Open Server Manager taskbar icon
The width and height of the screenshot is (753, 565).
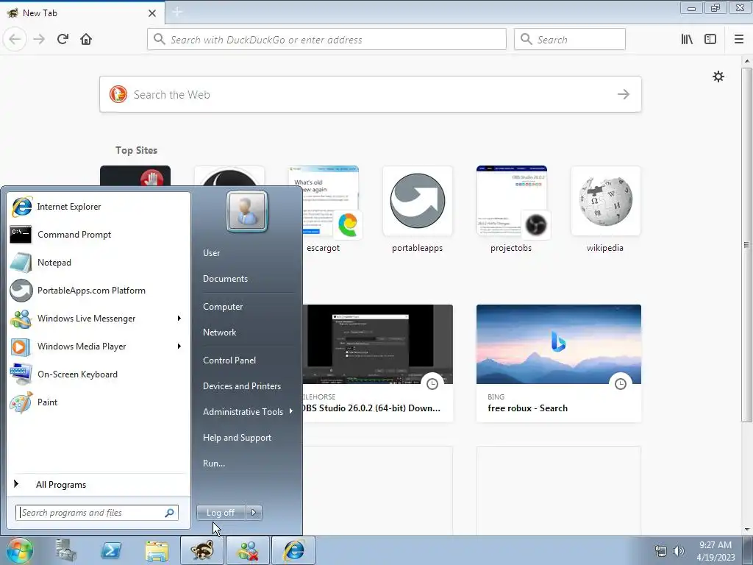pos(65,550)
